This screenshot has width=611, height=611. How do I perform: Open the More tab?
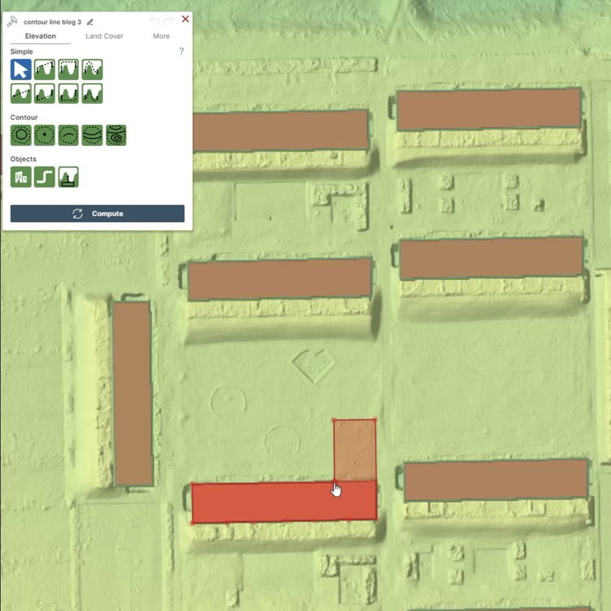161,36
